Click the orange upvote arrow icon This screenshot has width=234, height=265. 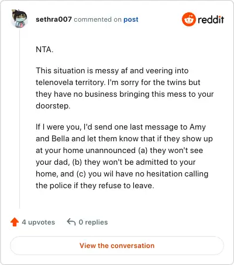pyautogui.click(x=15, y=222)
